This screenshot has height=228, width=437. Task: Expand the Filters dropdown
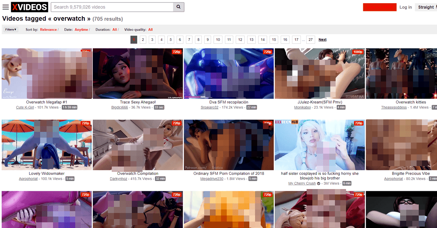tap(11, 30)
